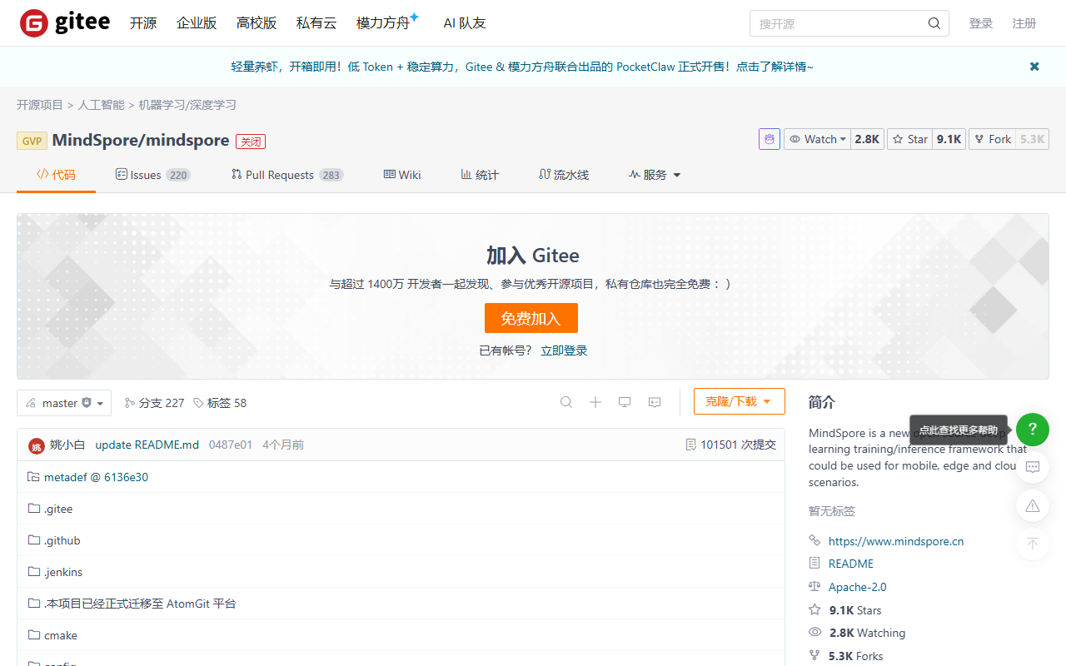Expand the Watch dropdown

[x=817, y=139]
